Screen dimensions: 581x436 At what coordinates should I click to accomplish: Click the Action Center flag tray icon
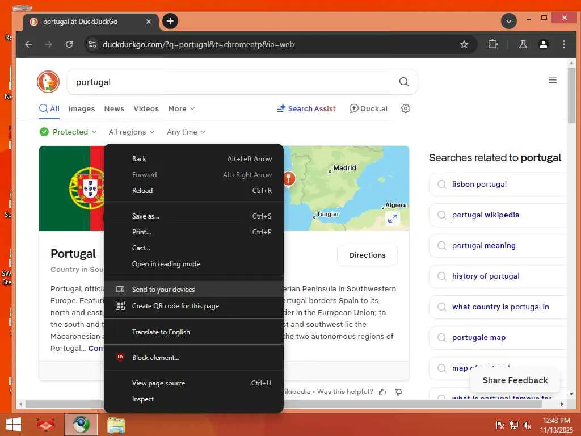[x=500, y=425]
